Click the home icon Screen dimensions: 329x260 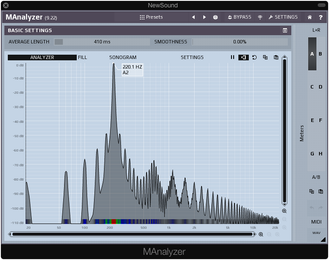309,17
